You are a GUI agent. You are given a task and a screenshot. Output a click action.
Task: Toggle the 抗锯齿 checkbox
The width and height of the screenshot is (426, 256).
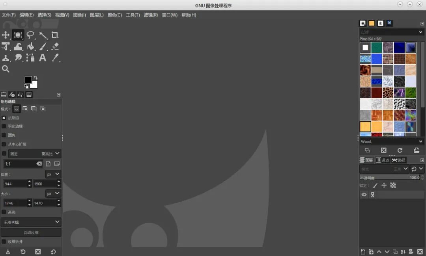[x=4, y=118]
